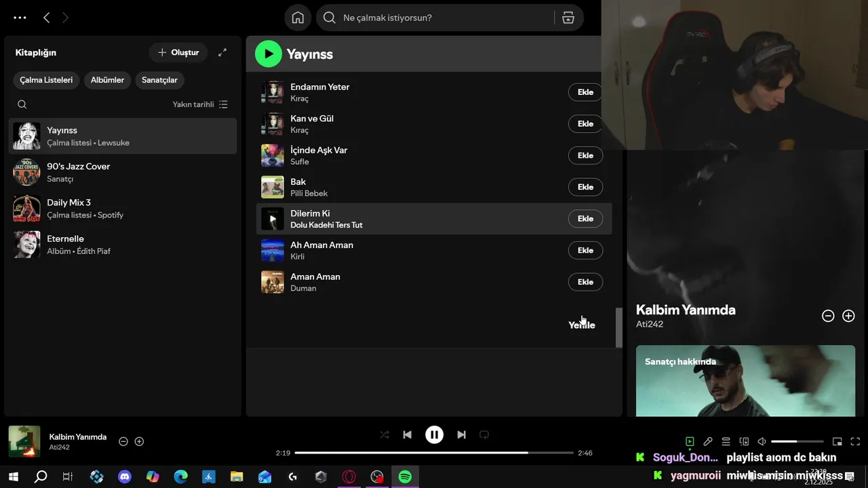Open the Browse icon in search bar
The height and width of the screenshot is (488, 868).
(x=568, y=18)
